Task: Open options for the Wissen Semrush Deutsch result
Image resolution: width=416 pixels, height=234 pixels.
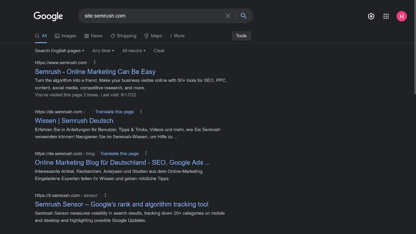Action: (141, 111)
